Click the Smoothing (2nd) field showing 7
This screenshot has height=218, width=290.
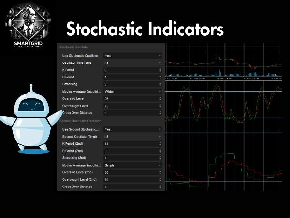tap(130, 158)
